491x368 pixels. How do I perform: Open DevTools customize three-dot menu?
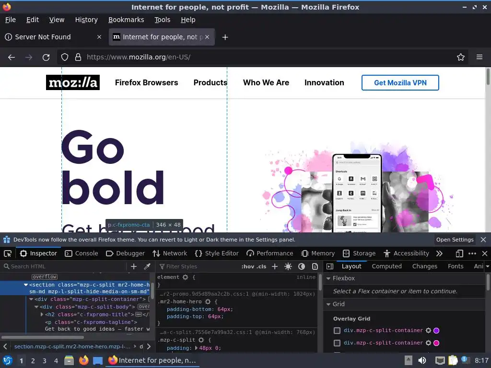472,253
